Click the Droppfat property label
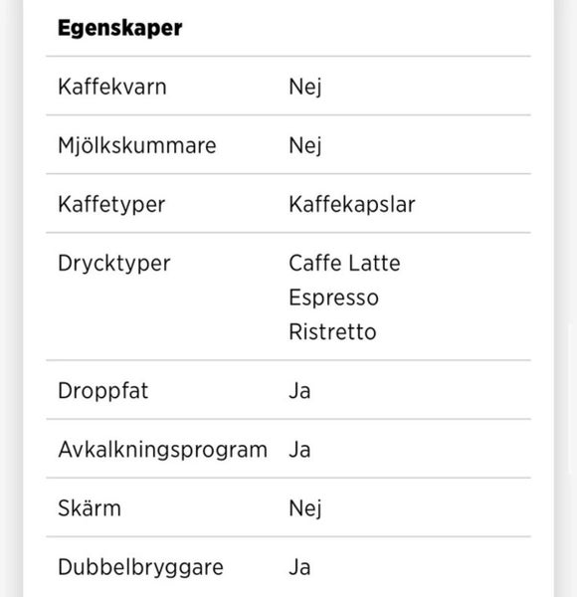Viewport: 577px width, 597px height. [x=103, y=391]
